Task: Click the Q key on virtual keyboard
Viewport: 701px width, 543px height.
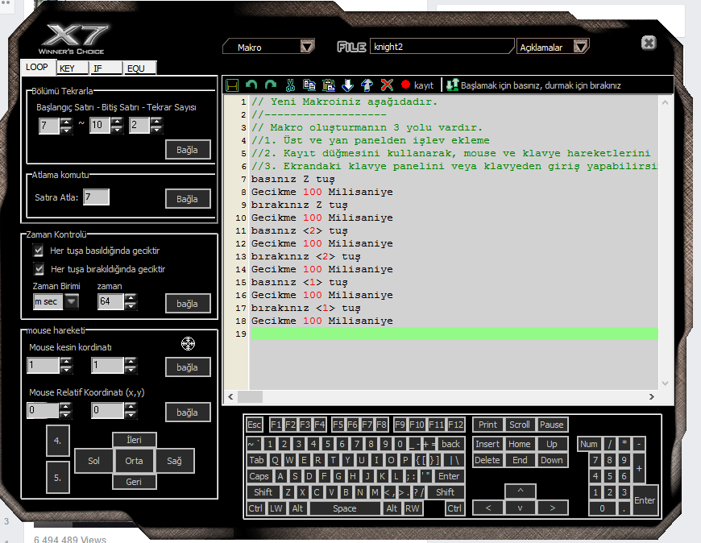Action: pos(275,460)
